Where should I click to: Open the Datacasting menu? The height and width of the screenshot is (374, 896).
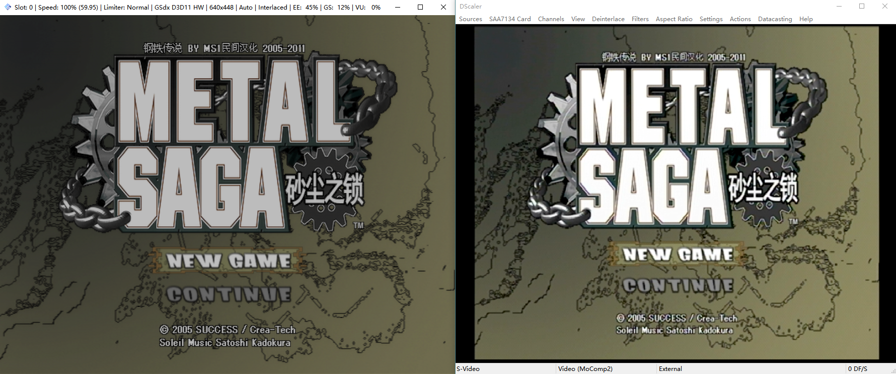click(x=775, y=19)
